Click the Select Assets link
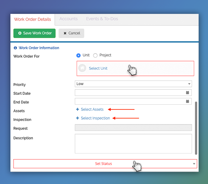Image resolution: width=208 pixels, height=184 pixels. (x=92, y=109)
